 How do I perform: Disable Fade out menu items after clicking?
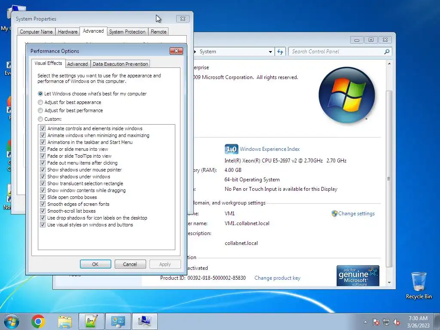pyautogui.click(x=43, y=163)
